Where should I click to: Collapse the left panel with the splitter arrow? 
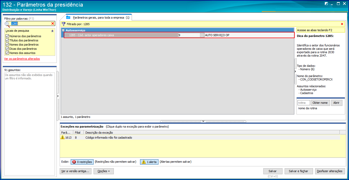pyautogui.click(x=58, y=96)
